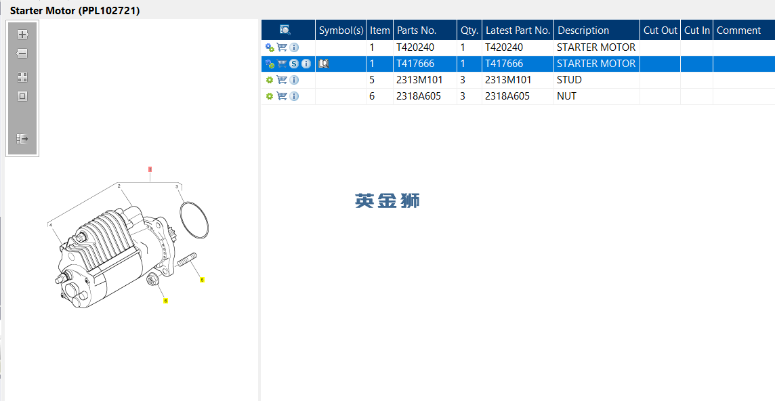Zoom in on the diagram with plus button
775x401 pixels.
tap(22, 34)
